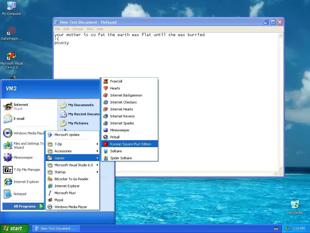Image resolution: width=310 pixels, height=233 pixels.
Task: Click New Text Document taskbar button
Action: click(56, 228)
